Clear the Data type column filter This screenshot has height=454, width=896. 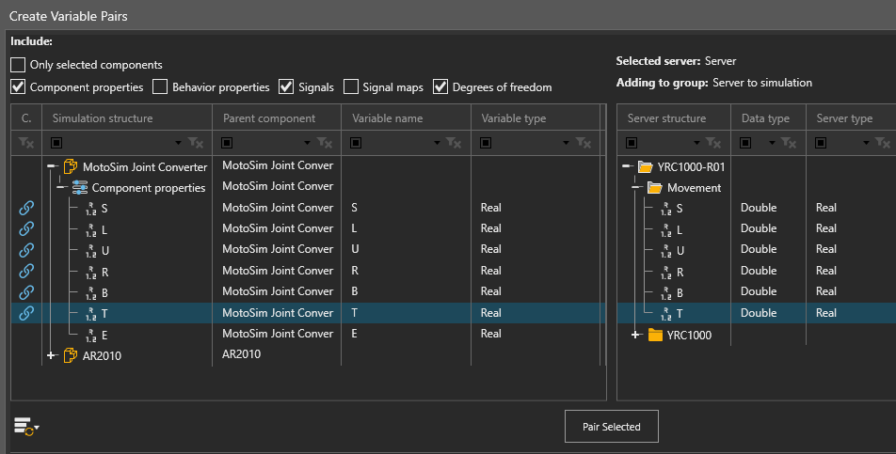789,143
